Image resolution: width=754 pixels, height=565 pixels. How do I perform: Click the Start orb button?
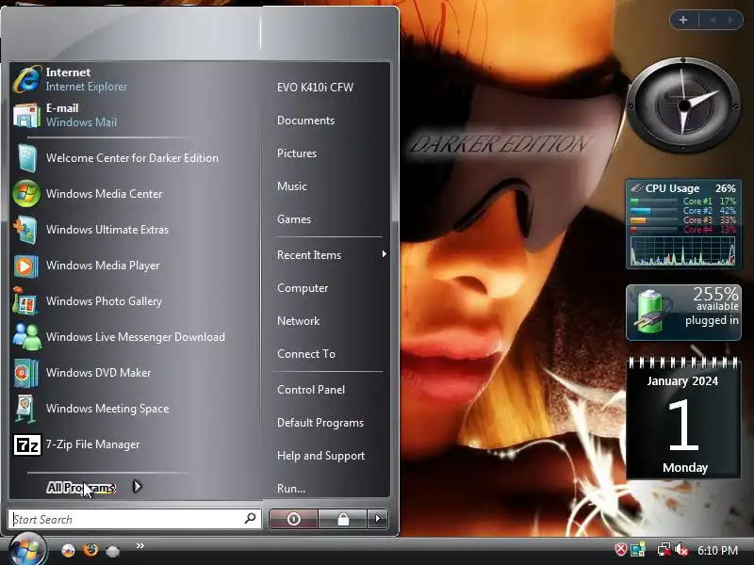pos(27,550)
